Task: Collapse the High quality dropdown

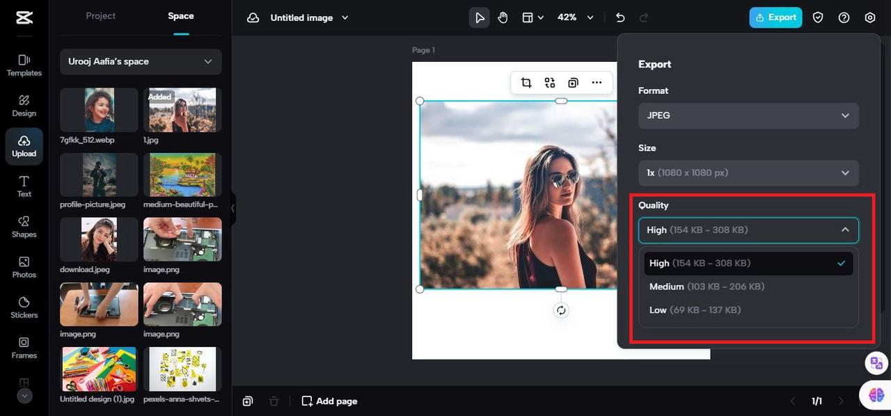Action: [748, 230]
